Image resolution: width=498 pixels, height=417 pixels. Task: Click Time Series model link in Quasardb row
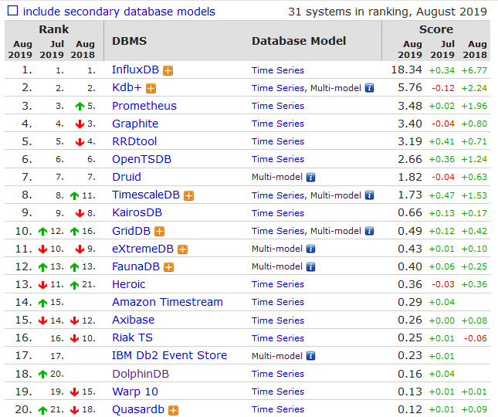click(x=278, y=409)
